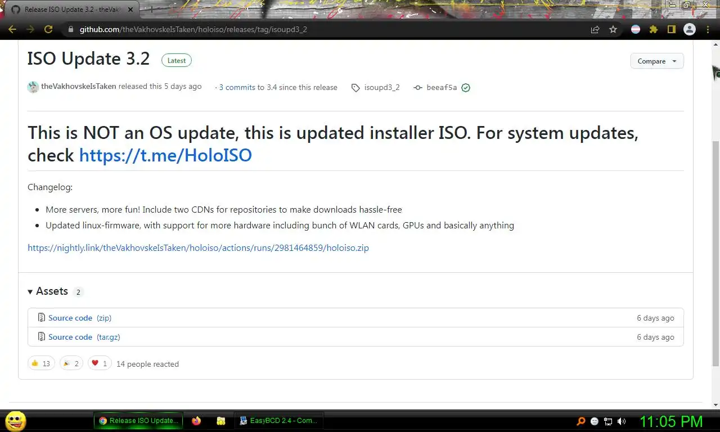720x432 pixels.
Task: Click '6 days ago' beside Source code (tar.gz)
Action: (655, 337)
